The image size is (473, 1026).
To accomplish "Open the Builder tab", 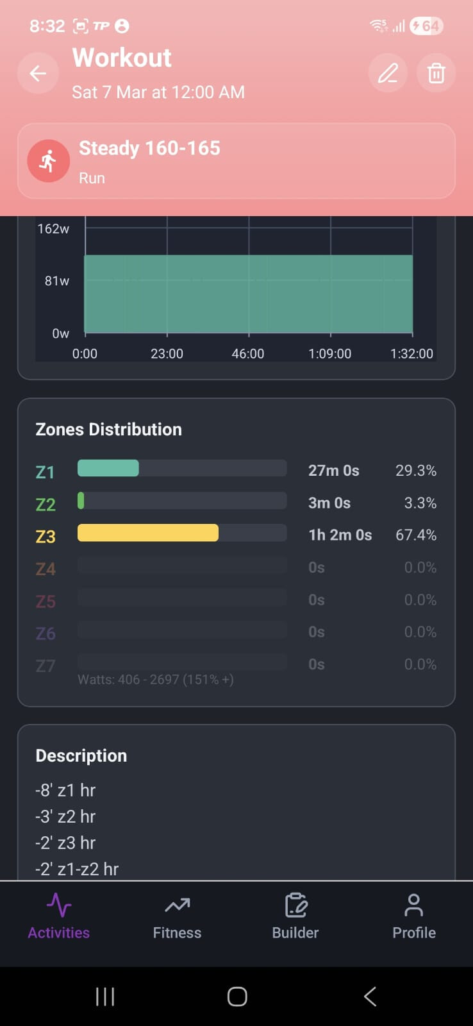I will click(x=295, y=916).
